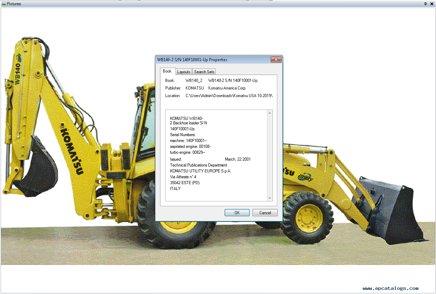
Task: Click the Komatsu America Corp. publisher text
Action: (227, 88)
